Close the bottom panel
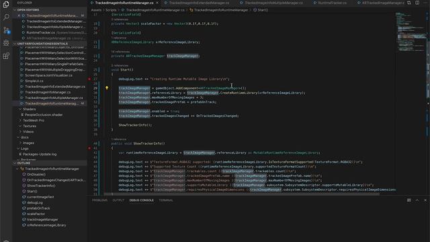Image resolution: width=430 pixels, height=242 pixels. click(425, 200)
